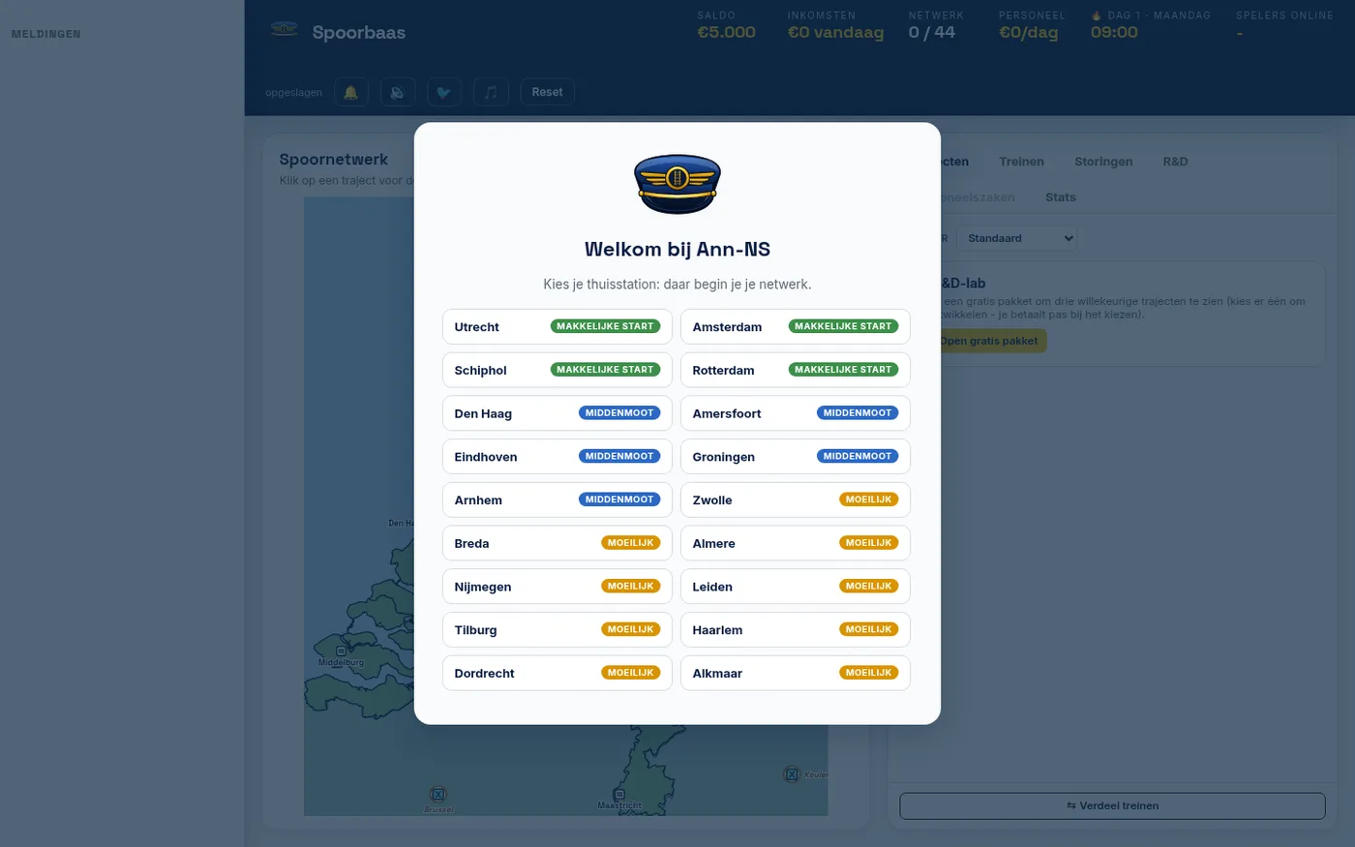Click the Brussel station marker on map
Screen dimensions: 1355x847
(437, 796)
